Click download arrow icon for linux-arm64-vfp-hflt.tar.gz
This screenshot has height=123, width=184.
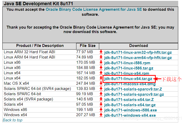pyautogui.click(x=101, y=57)
